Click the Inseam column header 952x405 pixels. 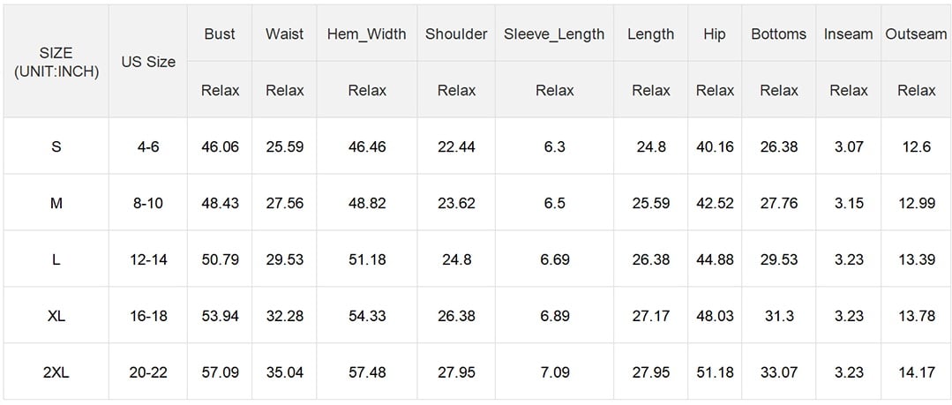[x=848, y=34]
